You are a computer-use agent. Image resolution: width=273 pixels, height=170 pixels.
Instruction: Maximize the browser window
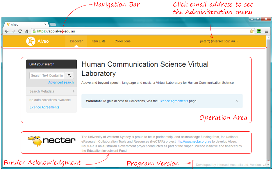pyautogui.click(x=258, y=19)
